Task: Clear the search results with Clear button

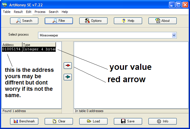Action: pos(59,121)
